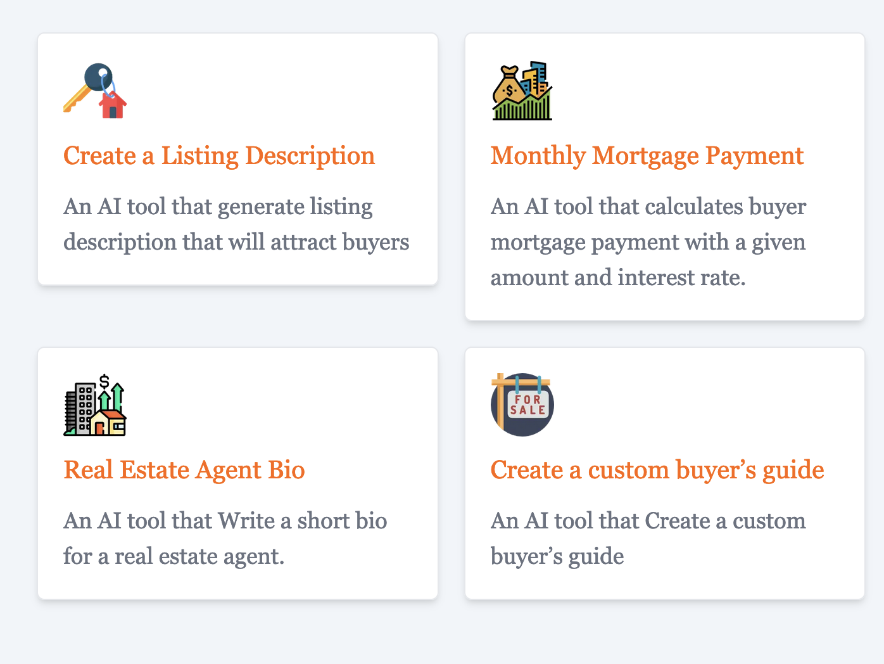Viewport: 884px width, 664px height.
Task: Open the Create a Listing Description tool
Action: coord(219,156)
